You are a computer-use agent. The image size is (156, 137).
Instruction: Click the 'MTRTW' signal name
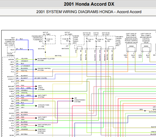point(11,60)
